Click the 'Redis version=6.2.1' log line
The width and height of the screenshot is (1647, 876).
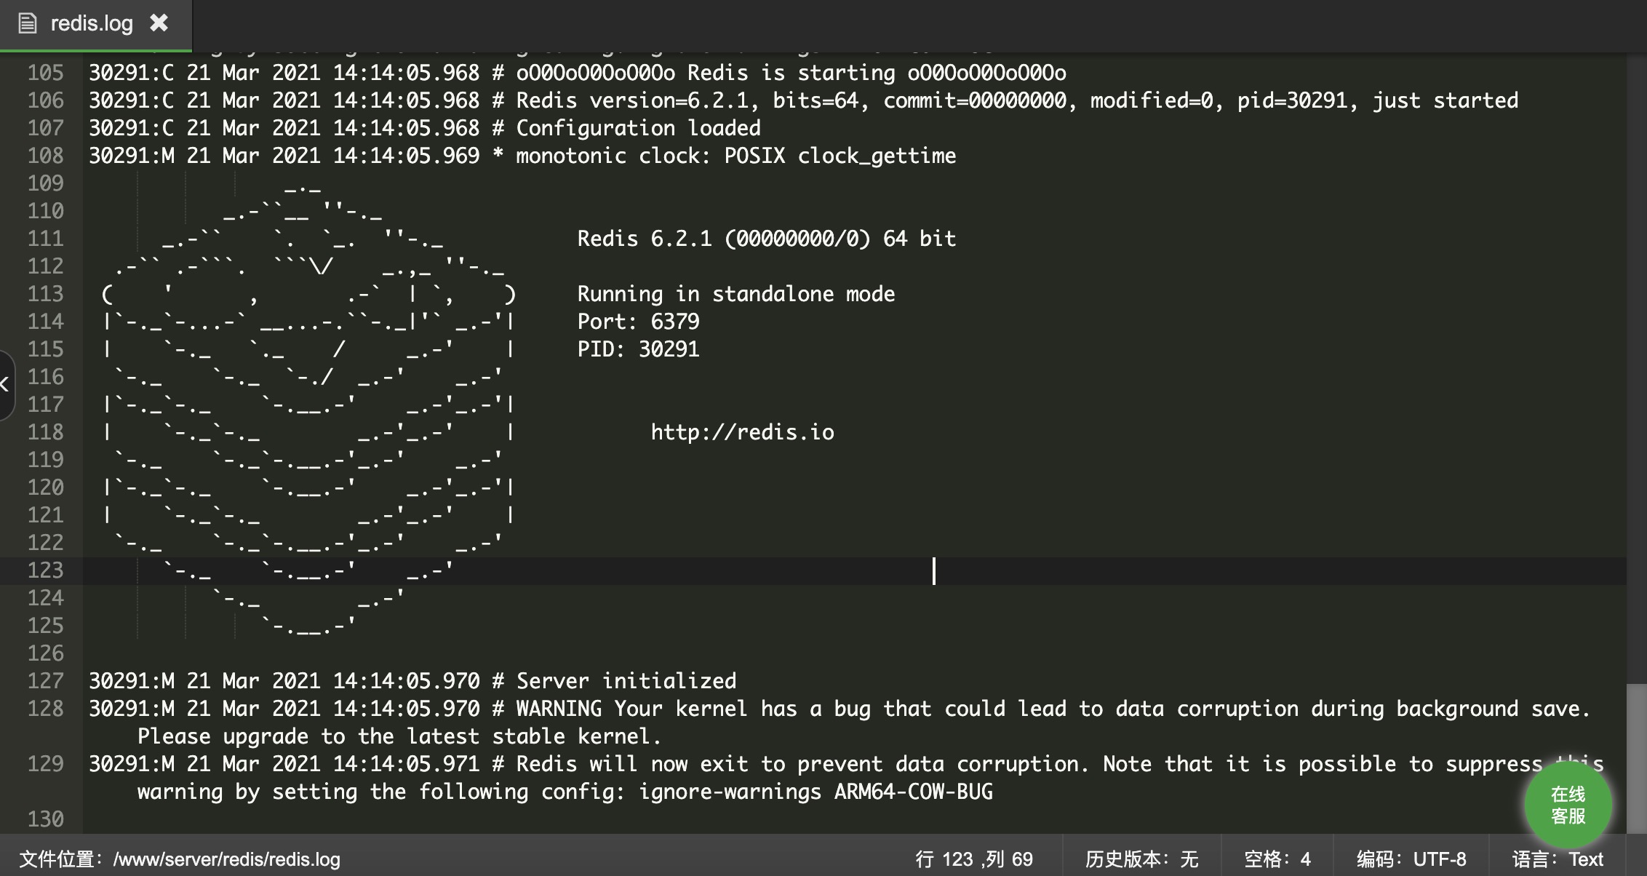click(803, 100)
